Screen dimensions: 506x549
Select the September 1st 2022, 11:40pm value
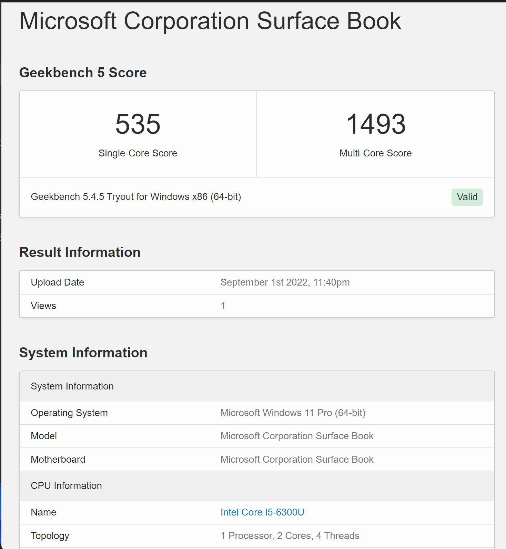tap(285, 282)
